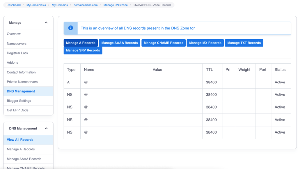The image size is (298, 169).
Task: Open Get EPP Code sidebar item
Action: [x=28, y=110]
